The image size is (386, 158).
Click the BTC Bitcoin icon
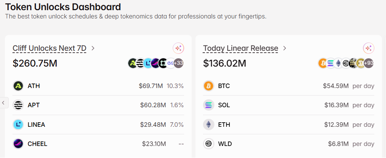point(209,86)
